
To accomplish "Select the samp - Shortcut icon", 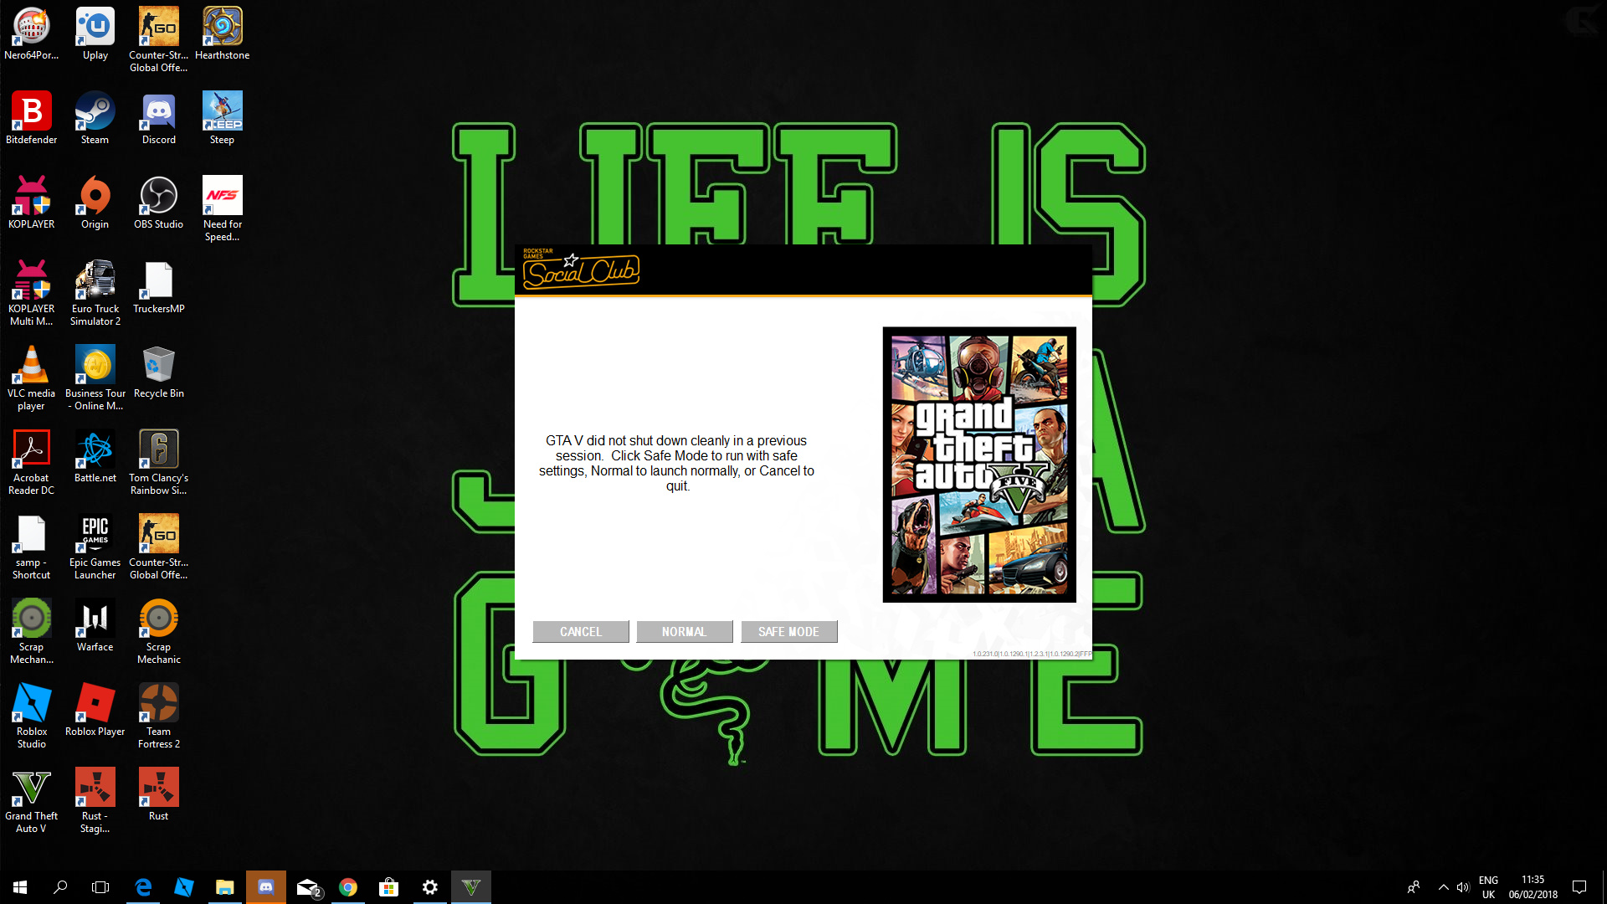I will pos(32,547).
